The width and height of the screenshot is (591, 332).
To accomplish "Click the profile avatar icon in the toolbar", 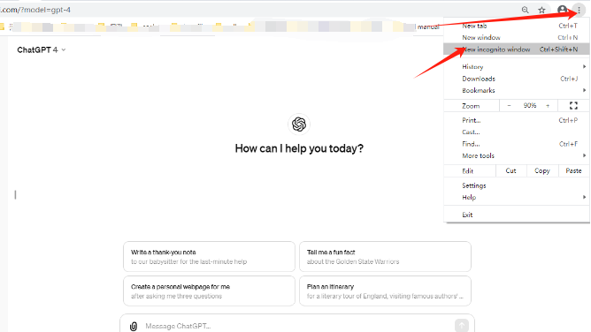I will pyautogui.click(x=562, y=10).
